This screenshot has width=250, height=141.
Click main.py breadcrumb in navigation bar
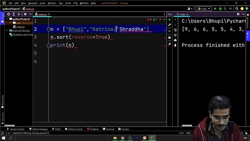pyautogui.click(x=29, y=9)
